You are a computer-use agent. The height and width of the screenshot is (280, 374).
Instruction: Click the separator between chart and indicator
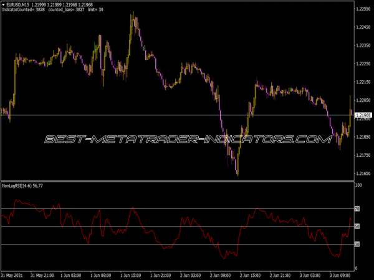click(x=178, y=182)
